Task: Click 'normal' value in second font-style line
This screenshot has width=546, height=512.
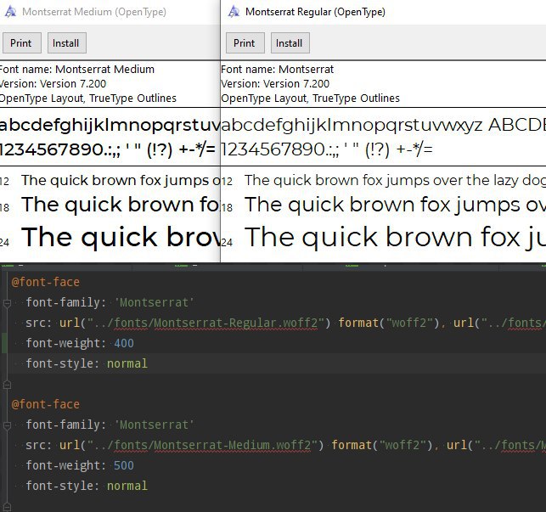Action: 127,486
